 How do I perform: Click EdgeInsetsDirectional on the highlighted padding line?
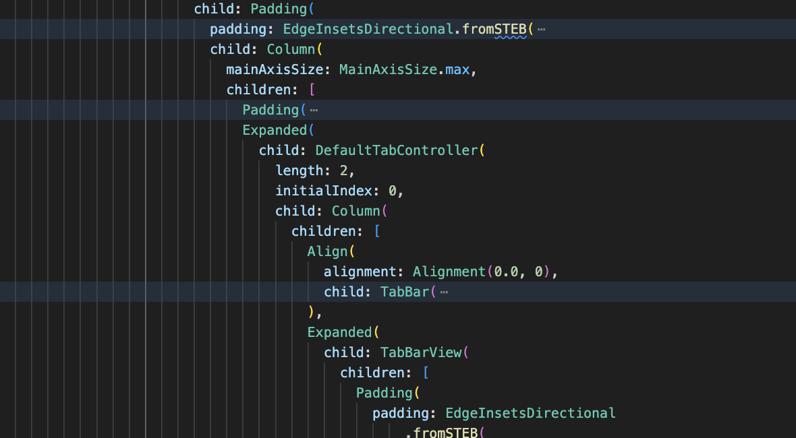click(368, 30)
